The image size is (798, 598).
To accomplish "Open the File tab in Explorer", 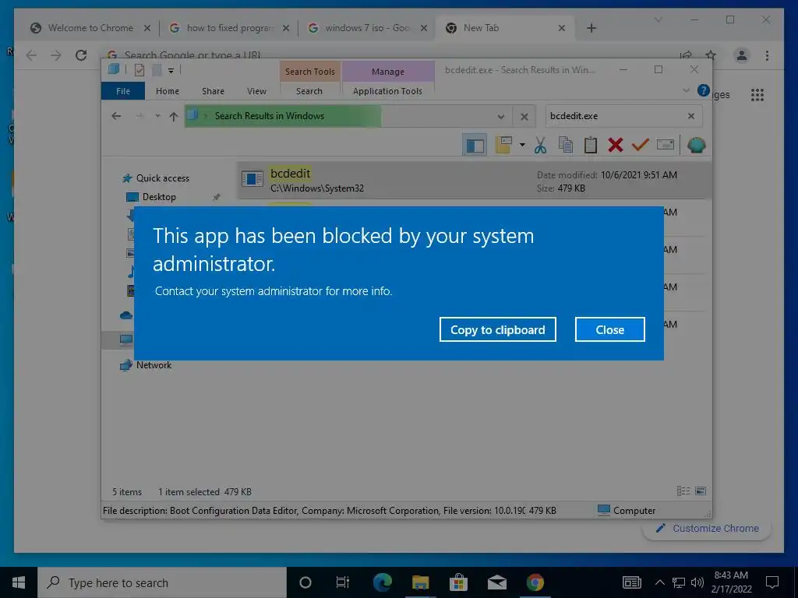I will tap(123, 91).
